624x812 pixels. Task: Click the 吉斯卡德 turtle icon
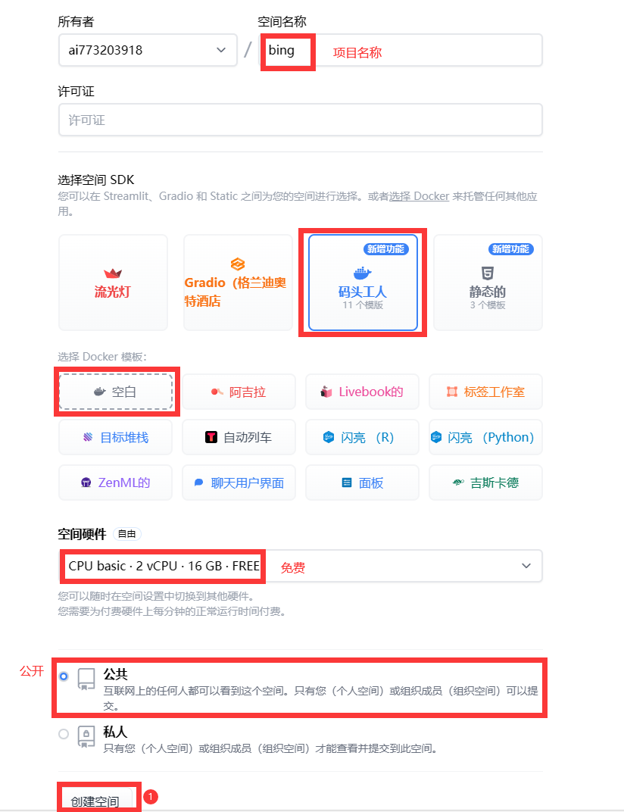point(458,483)
